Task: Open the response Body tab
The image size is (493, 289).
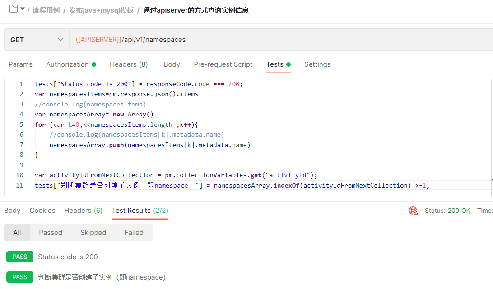Action: coord(12,211)
